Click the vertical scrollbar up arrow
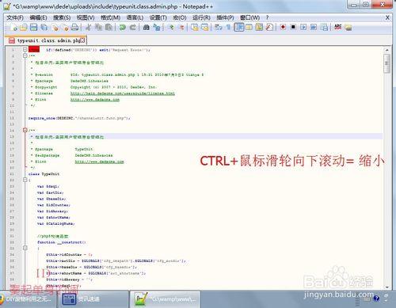396x308 pixels. point(386,50)
